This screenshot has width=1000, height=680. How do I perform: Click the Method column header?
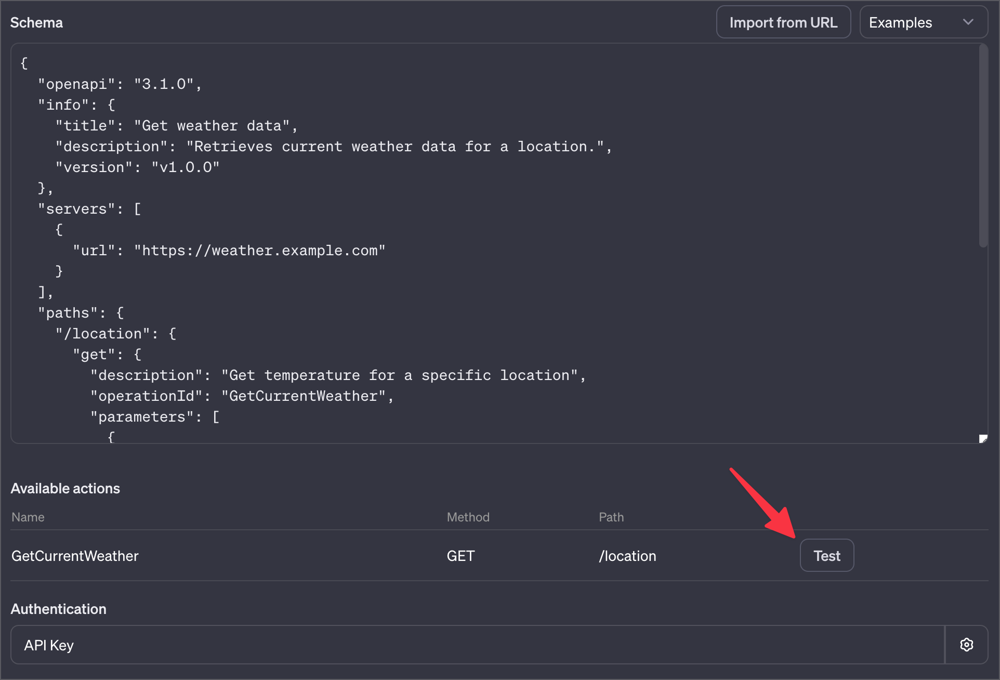(x=468, y=517)
